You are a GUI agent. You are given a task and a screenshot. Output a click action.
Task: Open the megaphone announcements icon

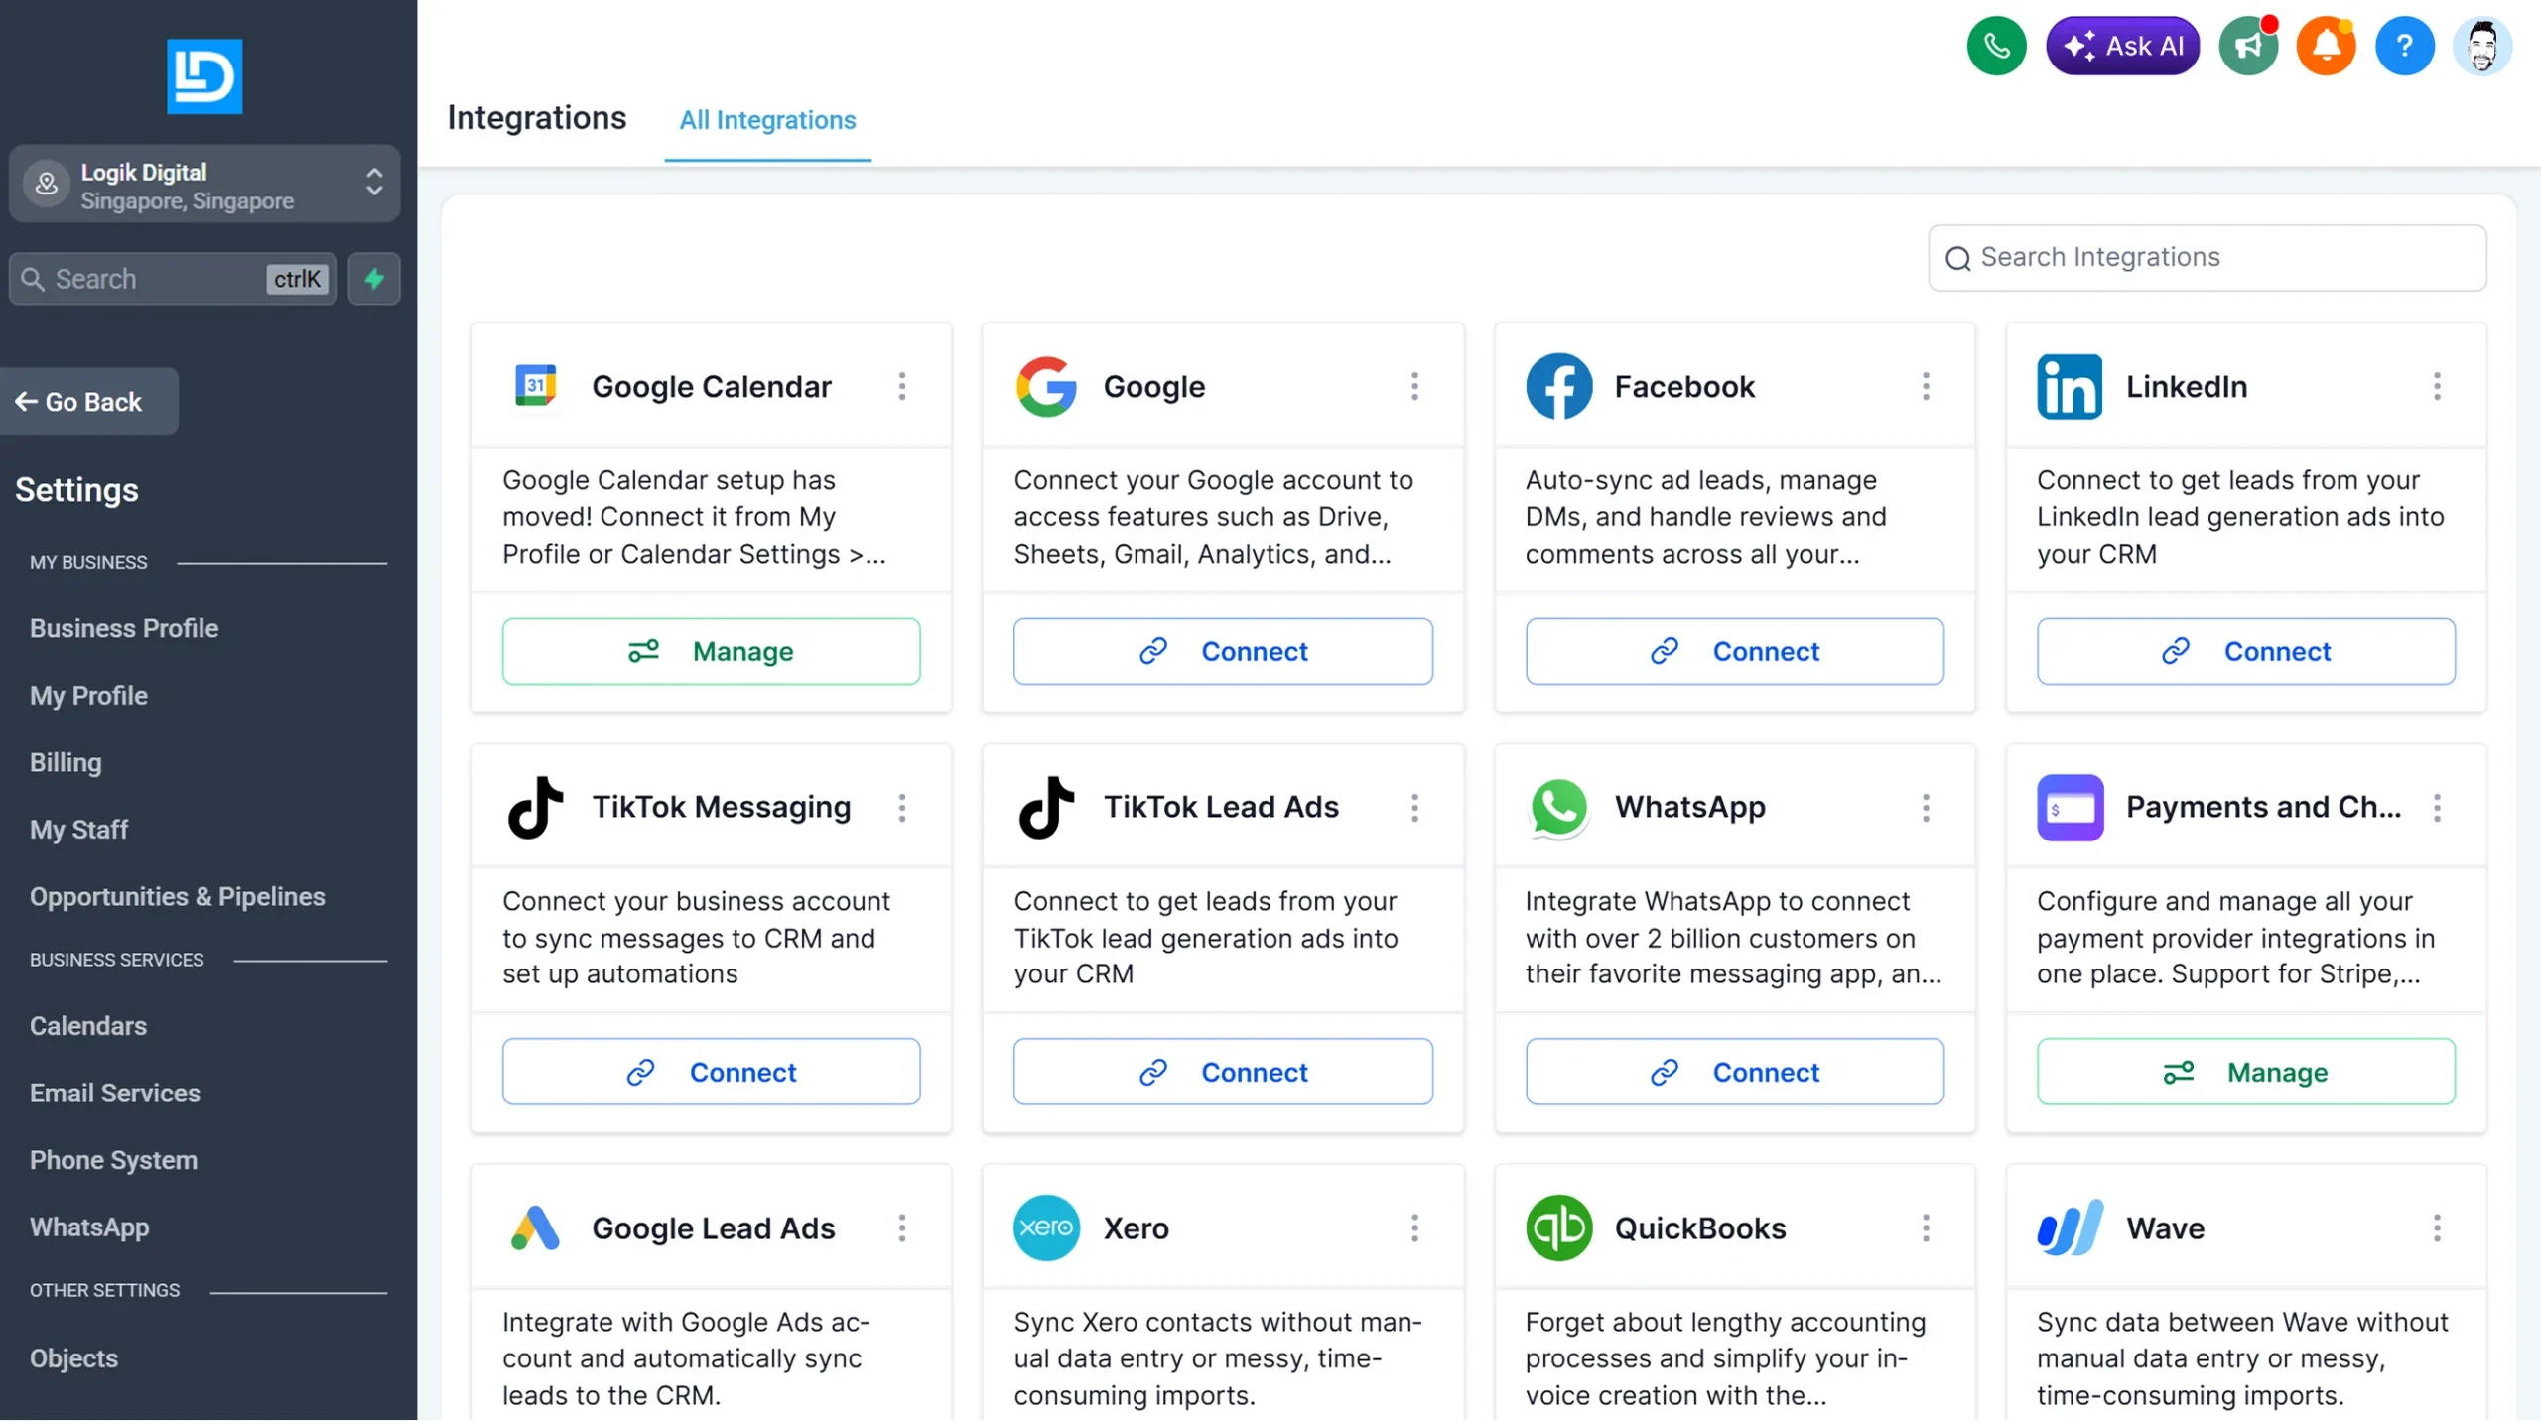tap(2248, 46)
